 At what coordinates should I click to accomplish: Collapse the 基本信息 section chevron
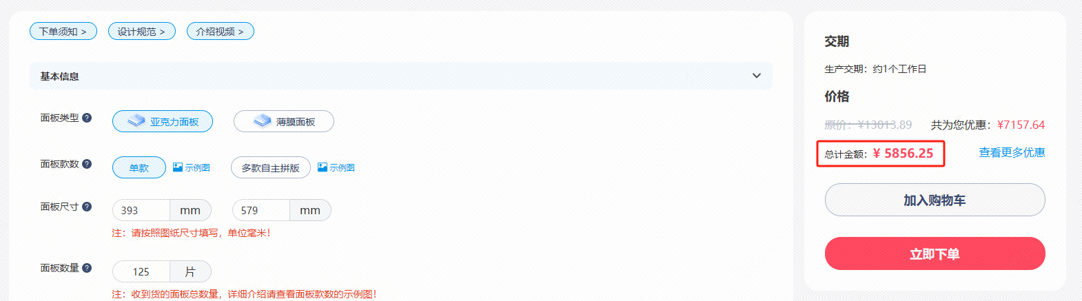tap(757, 76)
